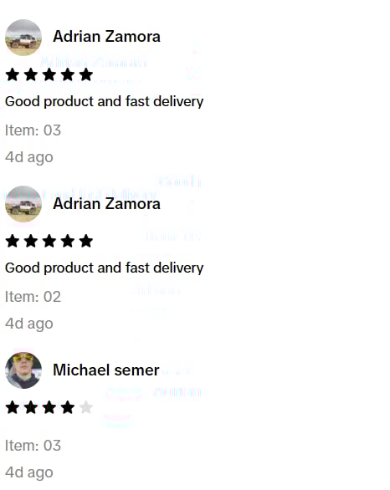The height and width of the screenshot is (490, 390).
Task: Click second star of the top review
Action: coord(31,75)
